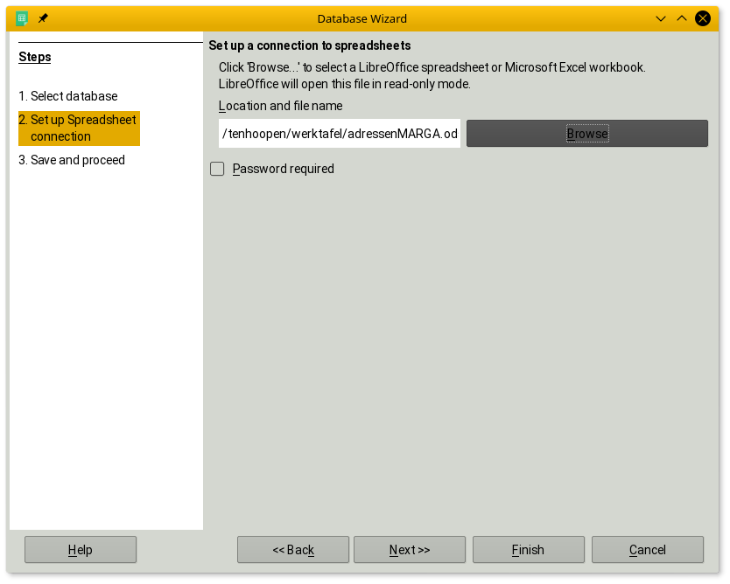
Task: Select step 2 Set up Spreadsheet connection
Action: tap(79, 128)
